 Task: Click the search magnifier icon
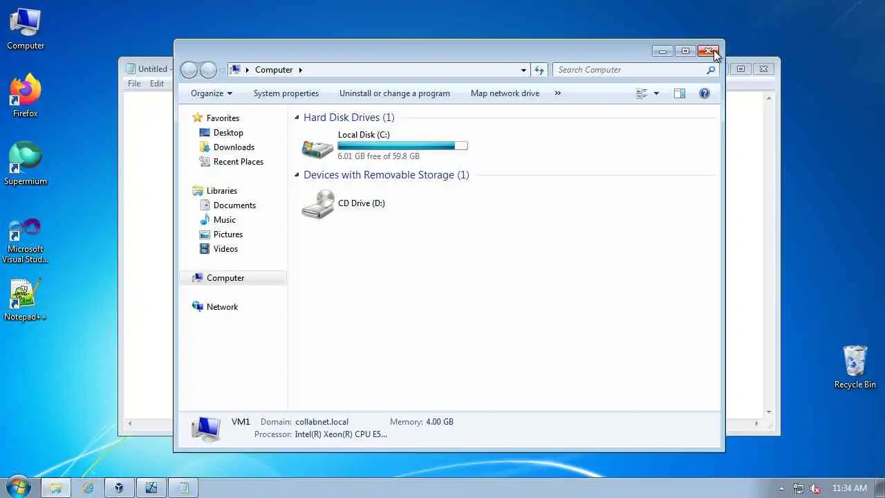pyautogui.click(x=710, y=70)
